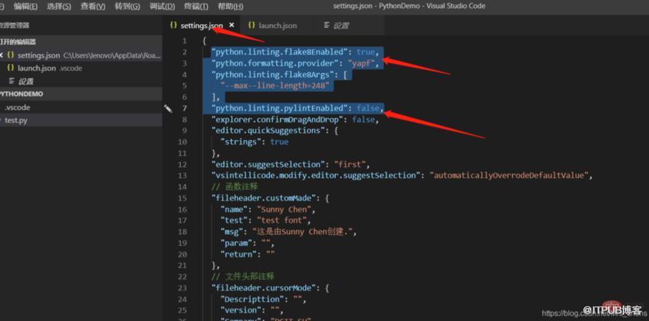Select launch.json in open editors list
The width and height of the screenshot is (649, 321).
[x=81, y=68]
